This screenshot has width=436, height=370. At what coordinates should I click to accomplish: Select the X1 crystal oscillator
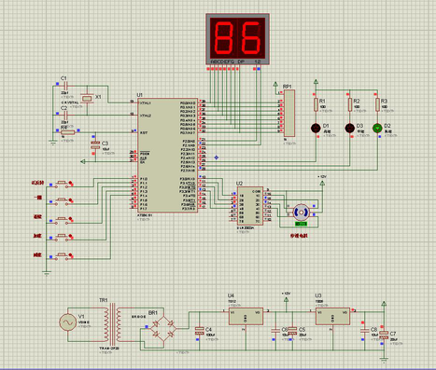(x=87, y=99)
